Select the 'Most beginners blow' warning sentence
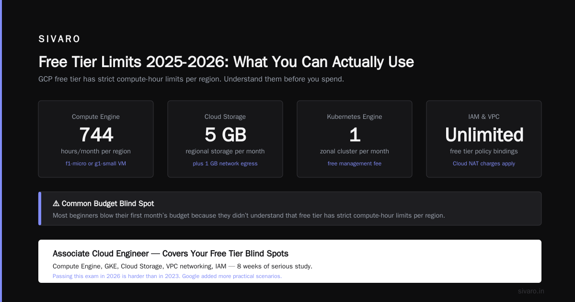Viewport: 575px width, 302px height. (x=249, y=215)
